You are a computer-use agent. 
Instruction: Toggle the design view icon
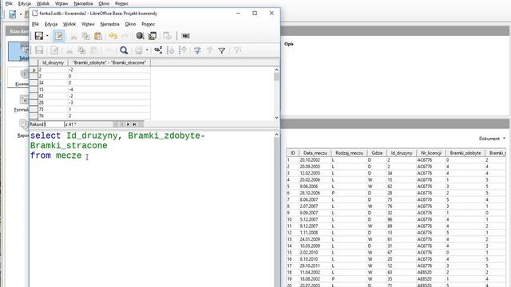153,36
